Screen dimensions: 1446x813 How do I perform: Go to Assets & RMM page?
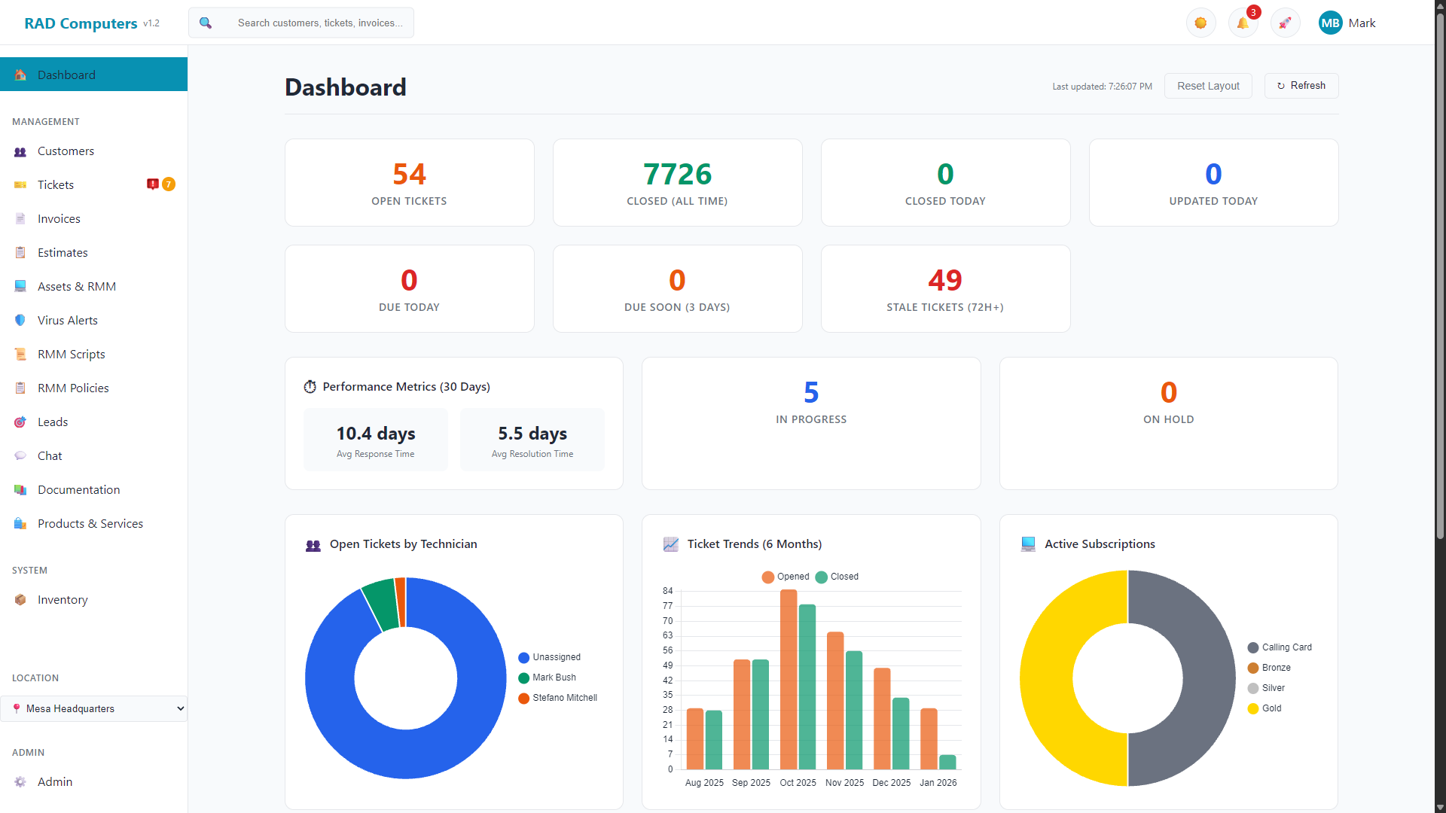pyautogui.click(x=76, y=287)
